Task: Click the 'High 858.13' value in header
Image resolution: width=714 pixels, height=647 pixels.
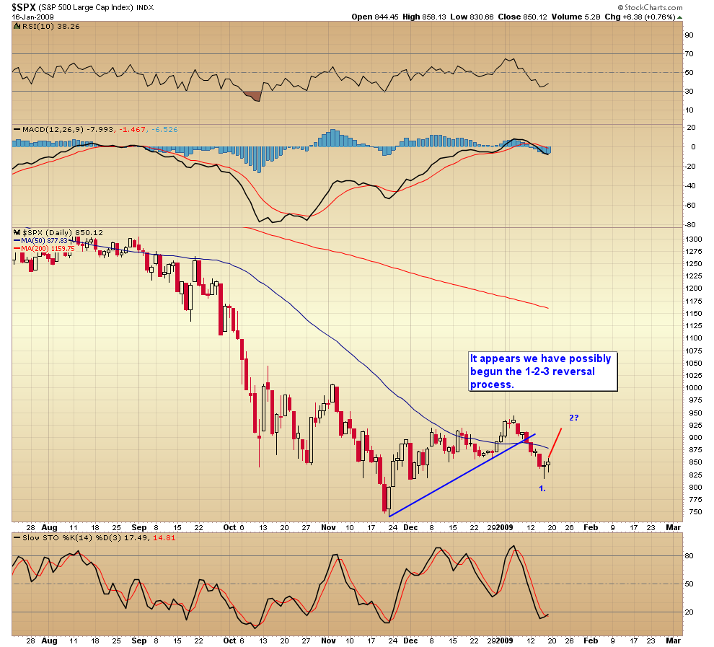Action: point(424,17)
